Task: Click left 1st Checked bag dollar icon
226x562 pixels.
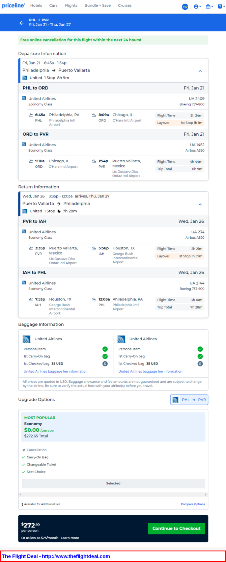Action: tap(105, 364)
